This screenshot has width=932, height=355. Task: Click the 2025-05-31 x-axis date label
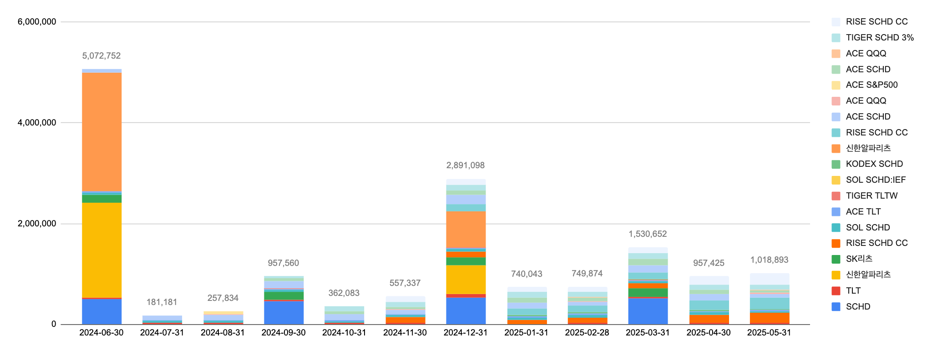point(769,333)
